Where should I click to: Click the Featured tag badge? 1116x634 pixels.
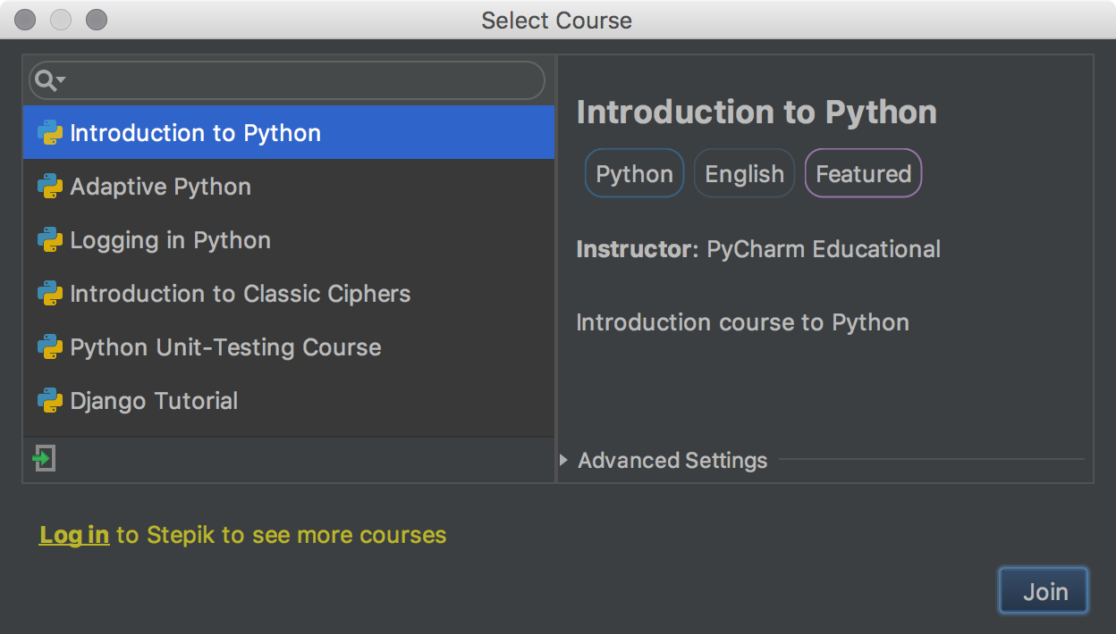(863, 173)
